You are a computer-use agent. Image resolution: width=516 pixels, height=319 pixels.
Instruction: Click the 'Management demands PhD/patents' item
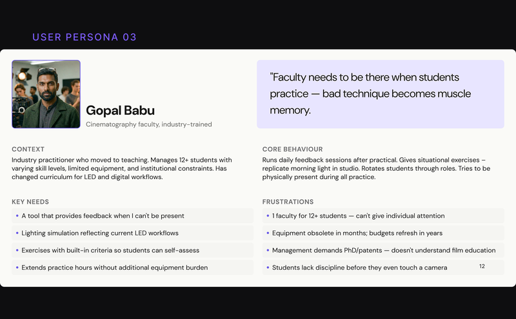383,250
